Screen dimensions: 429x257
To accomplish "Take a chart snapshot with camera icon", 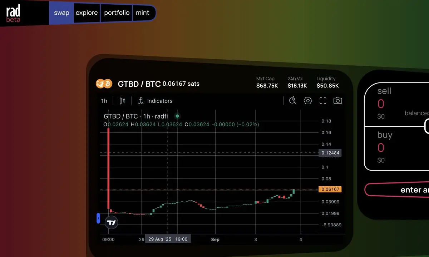I will (338, 101).
